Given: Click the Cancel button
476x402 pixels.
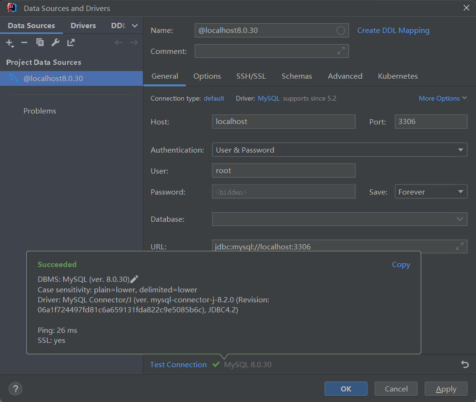Looking at the screenshot, I should pyautogui.click(x=396, y=389).
